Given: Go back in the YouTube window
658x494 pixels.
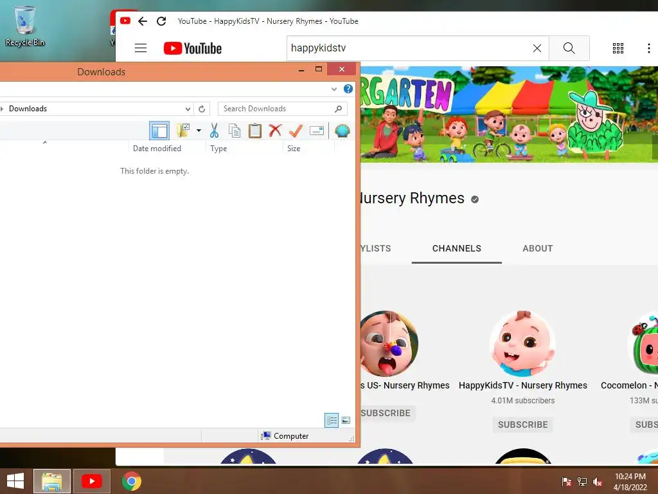Looking at the screenshot, I should (x=143, y=21).
